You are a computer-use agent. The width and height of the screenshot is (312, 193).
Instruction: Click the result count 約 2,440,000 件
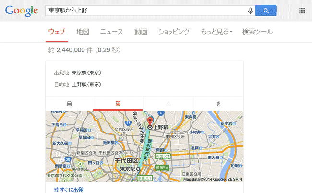[71, 50]
